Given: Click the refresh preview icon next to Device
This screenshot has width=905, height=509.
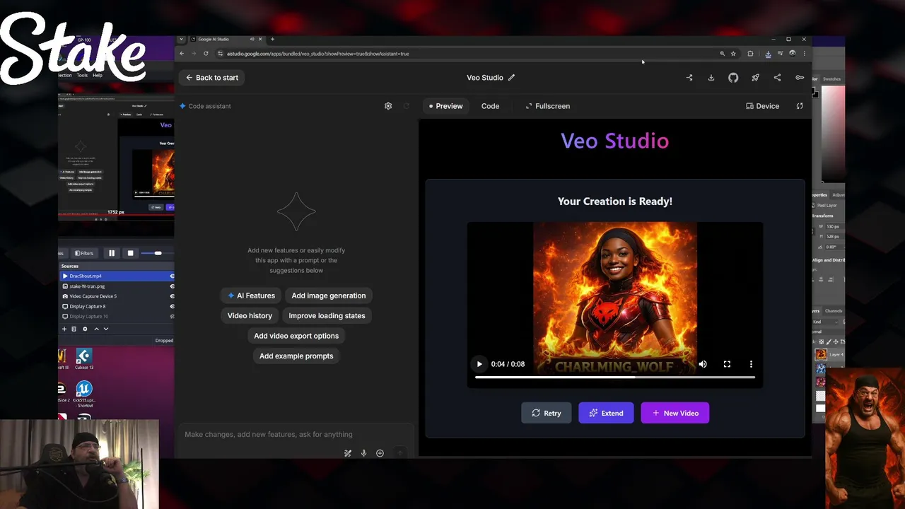Looking at the screenshot, I should coord(800,106).
